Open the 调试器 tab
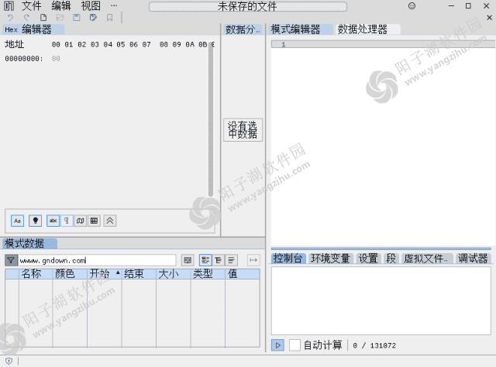 [473, 259]
